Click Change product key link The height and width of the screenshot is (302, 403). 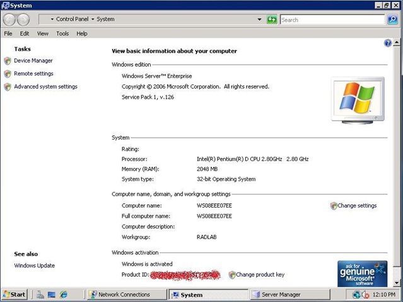point(260,275)
